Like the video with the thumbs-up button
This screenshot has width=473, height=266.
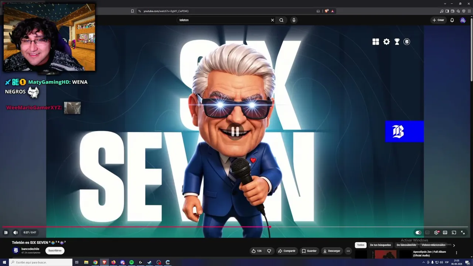(256, 251)
